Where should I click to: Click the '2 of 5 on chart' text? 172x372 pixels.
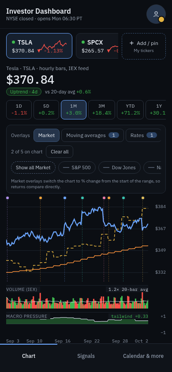(27, 152)
